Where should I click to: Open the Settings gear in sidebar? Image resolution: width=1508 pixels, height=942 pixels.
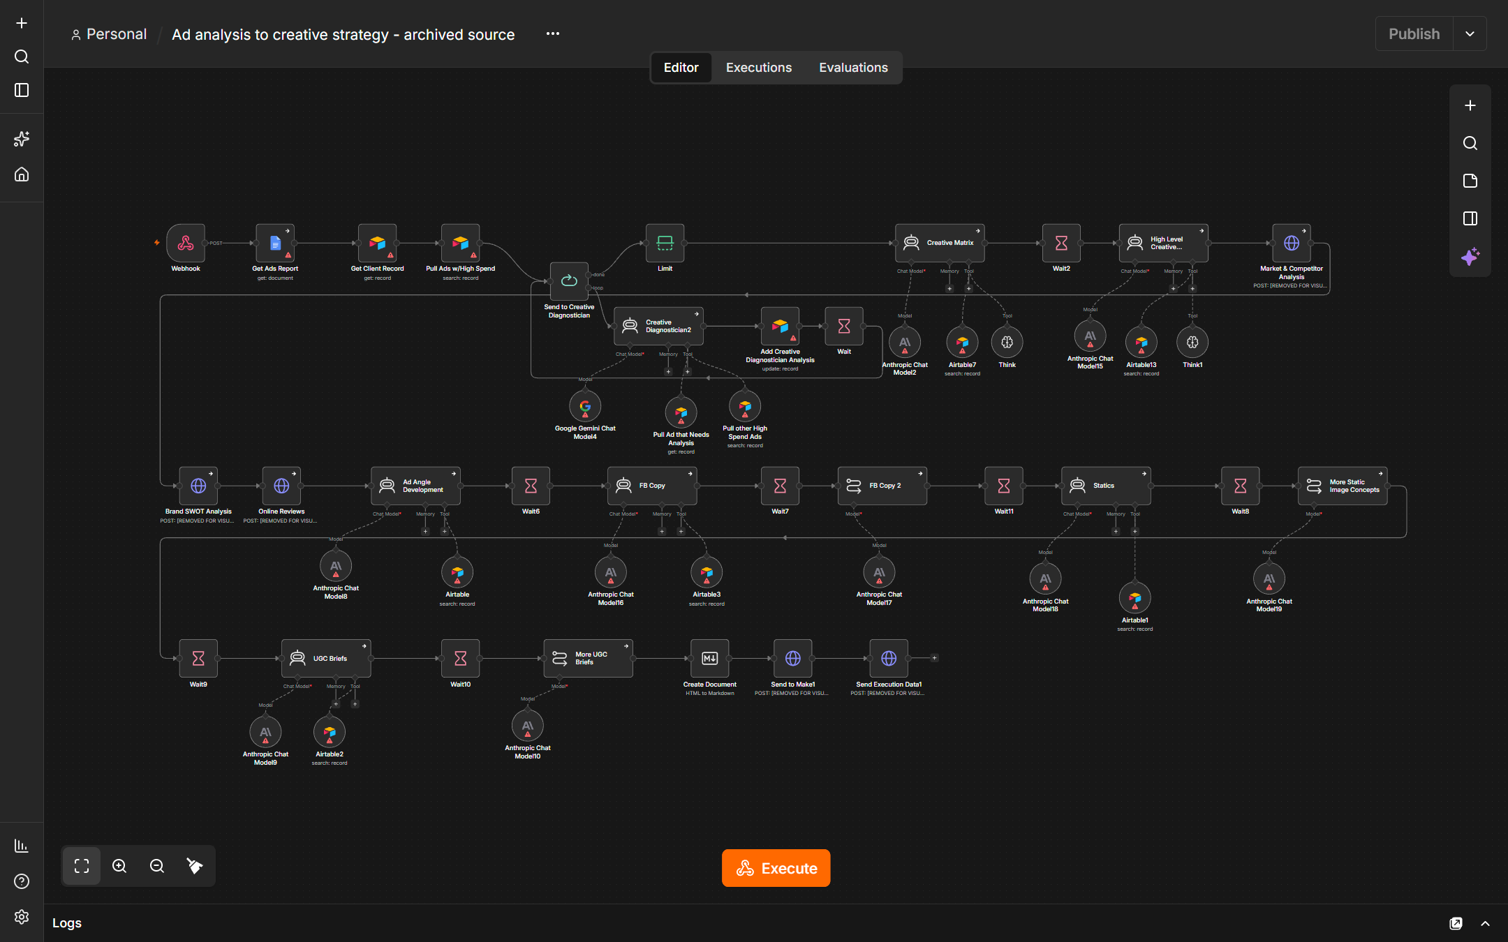point(22,916)
